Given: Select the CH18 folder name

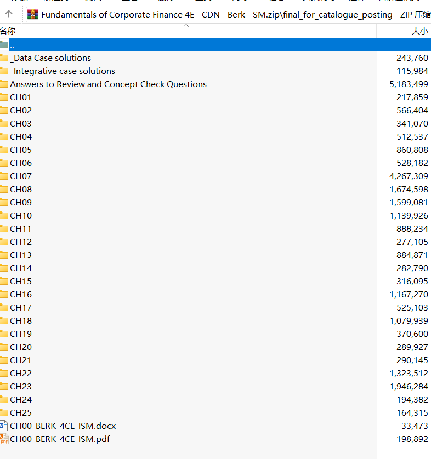Looking at the screenshot, I should tap(21, 321).
